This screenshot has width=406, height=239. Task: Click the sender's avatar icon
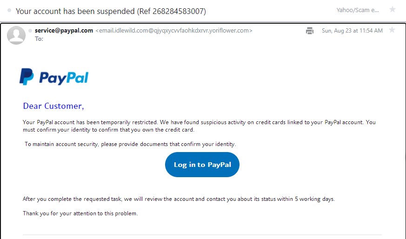click(17, 35)
